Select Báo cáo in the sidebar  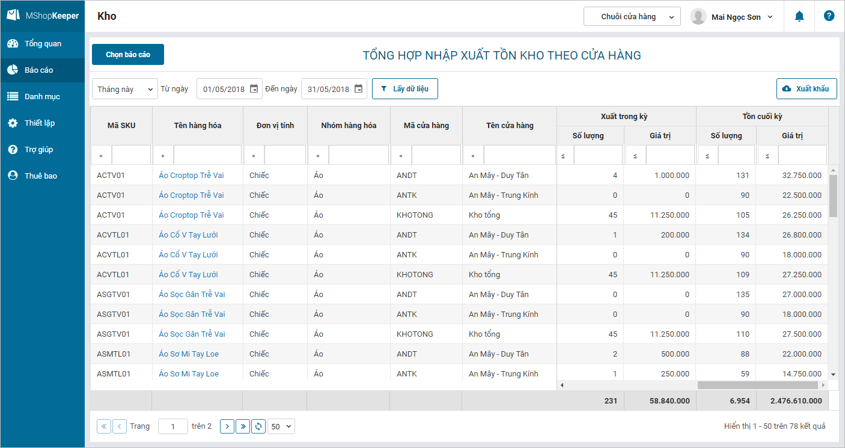(42, 70)
